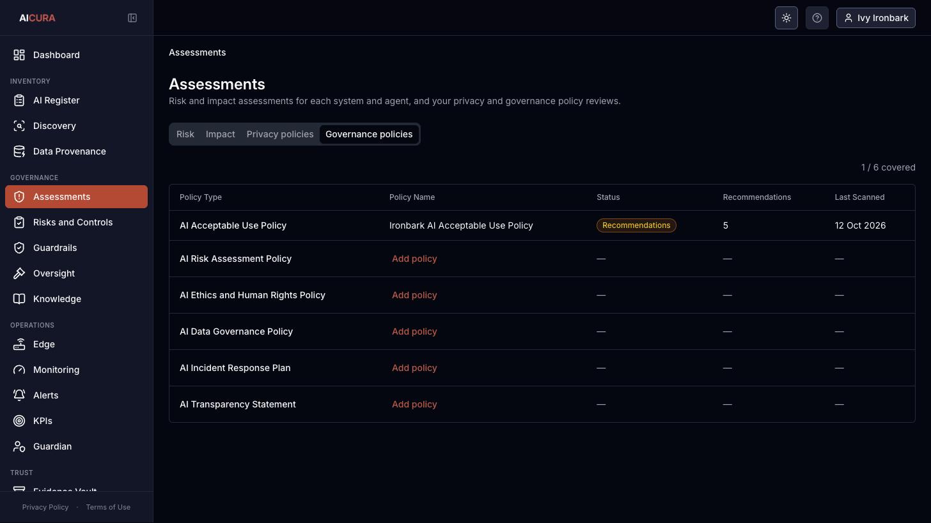Click the AICURA logo
931x523 pixels.
coord(37,18)
